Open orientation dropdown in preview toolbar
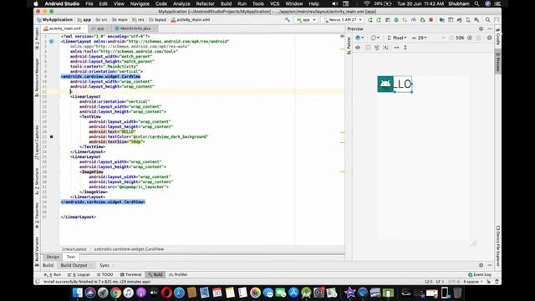 [x=375, y=38]
